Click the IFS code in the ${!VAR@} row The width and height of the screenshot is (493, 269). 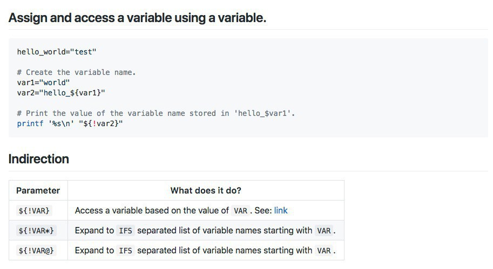tap(125, 251)
